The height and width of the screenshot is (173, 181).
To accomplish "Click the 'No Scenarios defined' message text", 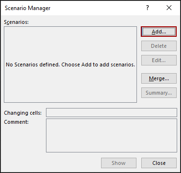I will pos(70,65).
